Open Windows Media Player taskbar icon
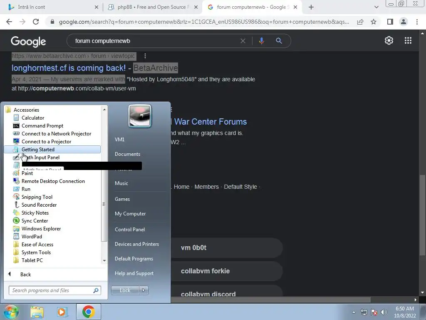The image size is (426, 320). click(62, 312)
